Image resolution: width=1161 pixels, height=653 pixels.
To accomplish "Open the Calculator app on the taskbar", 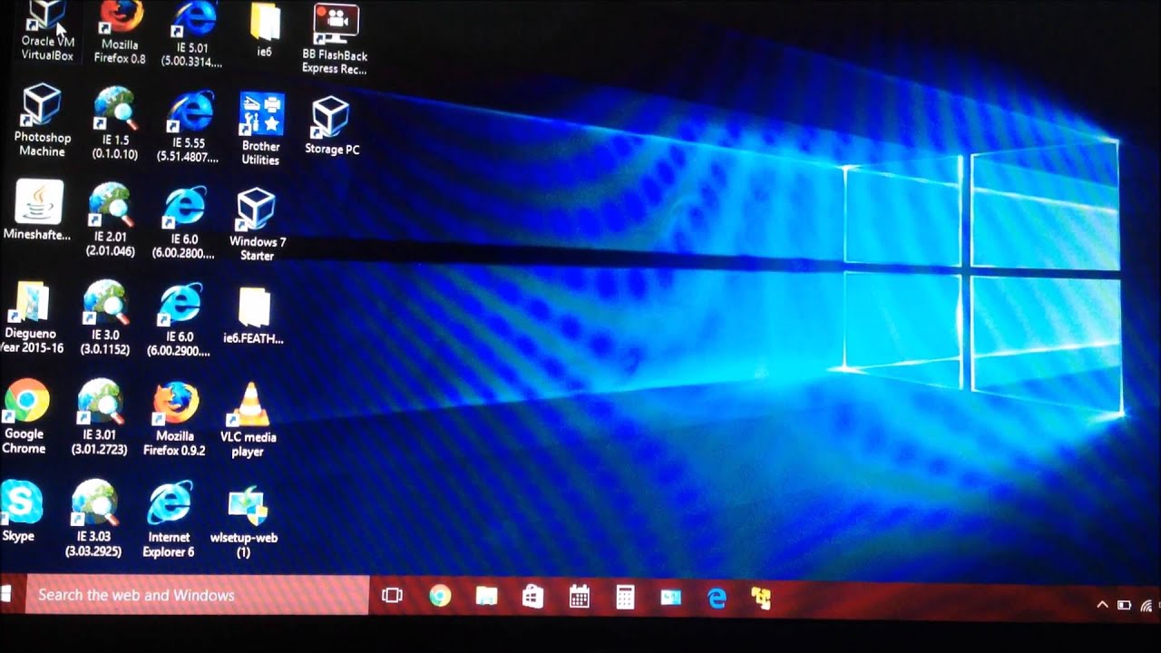I will click(625, 596).
